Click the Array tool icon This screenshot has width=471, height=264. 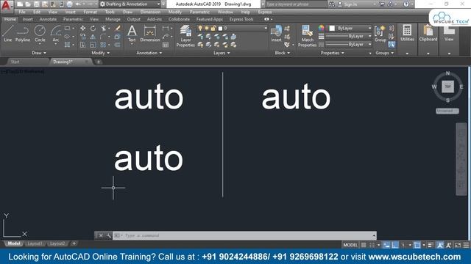coord(103,45)
